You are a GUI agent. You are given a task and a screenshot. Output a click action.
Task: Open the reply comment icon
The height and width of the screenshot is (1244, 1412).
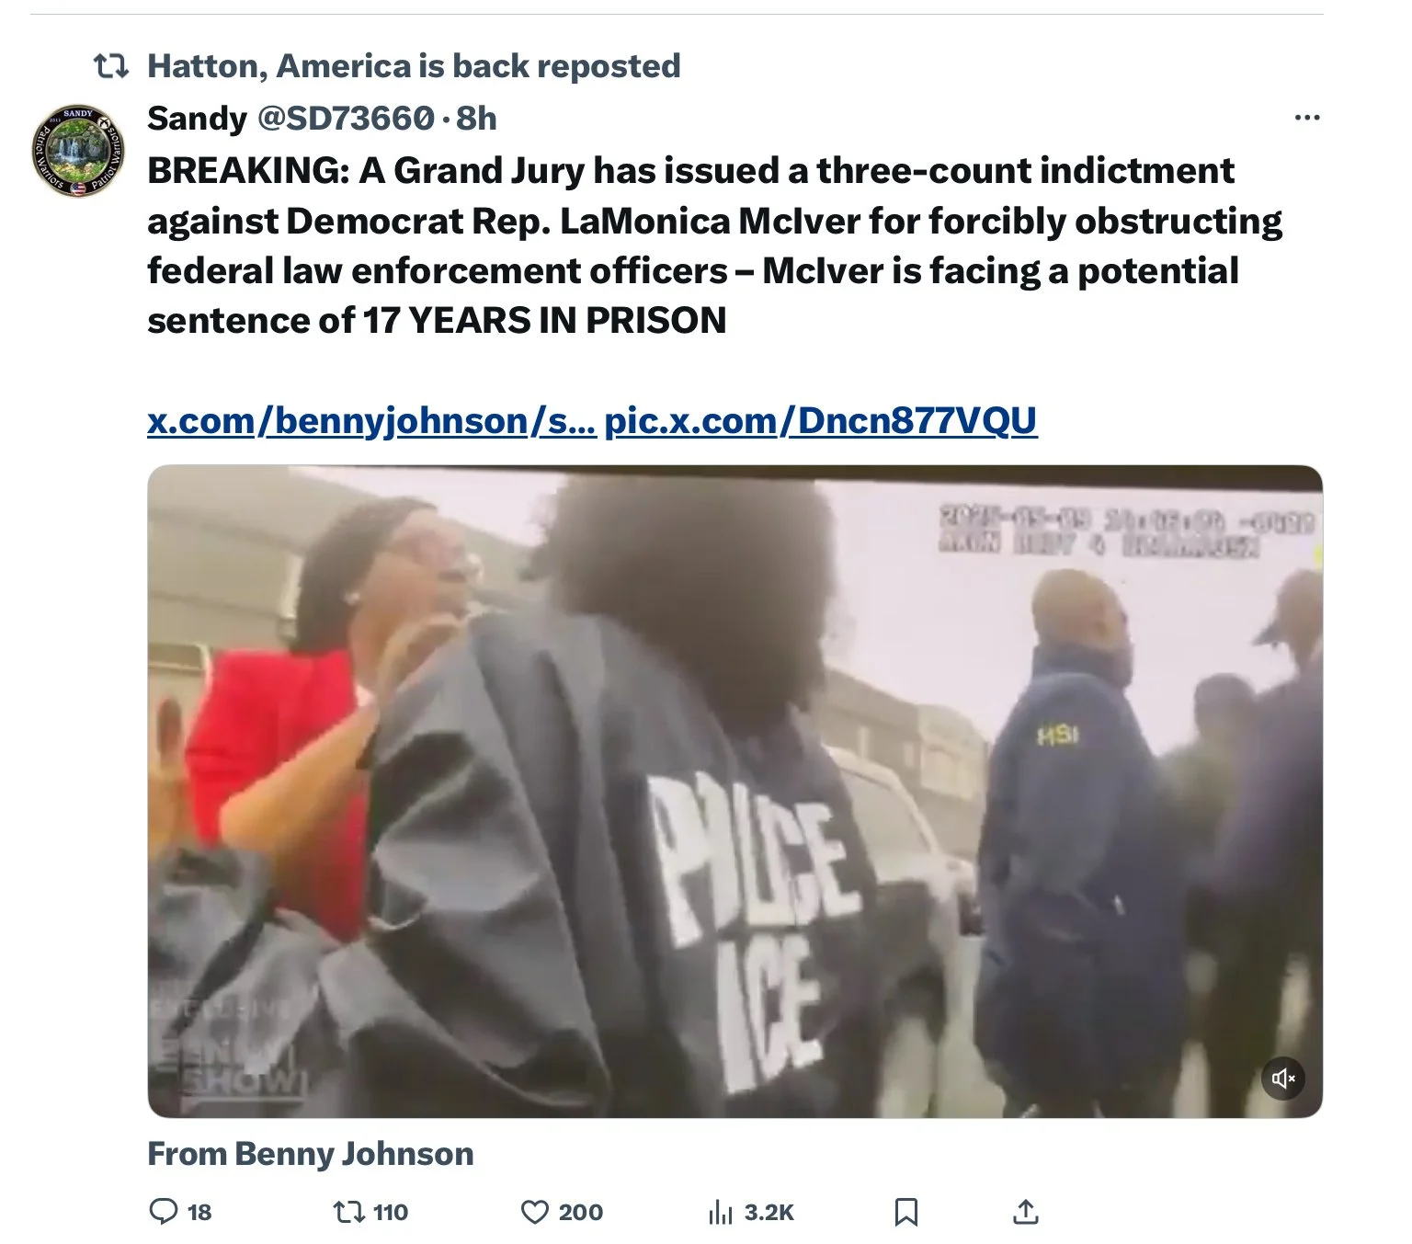pos(164,1212)
